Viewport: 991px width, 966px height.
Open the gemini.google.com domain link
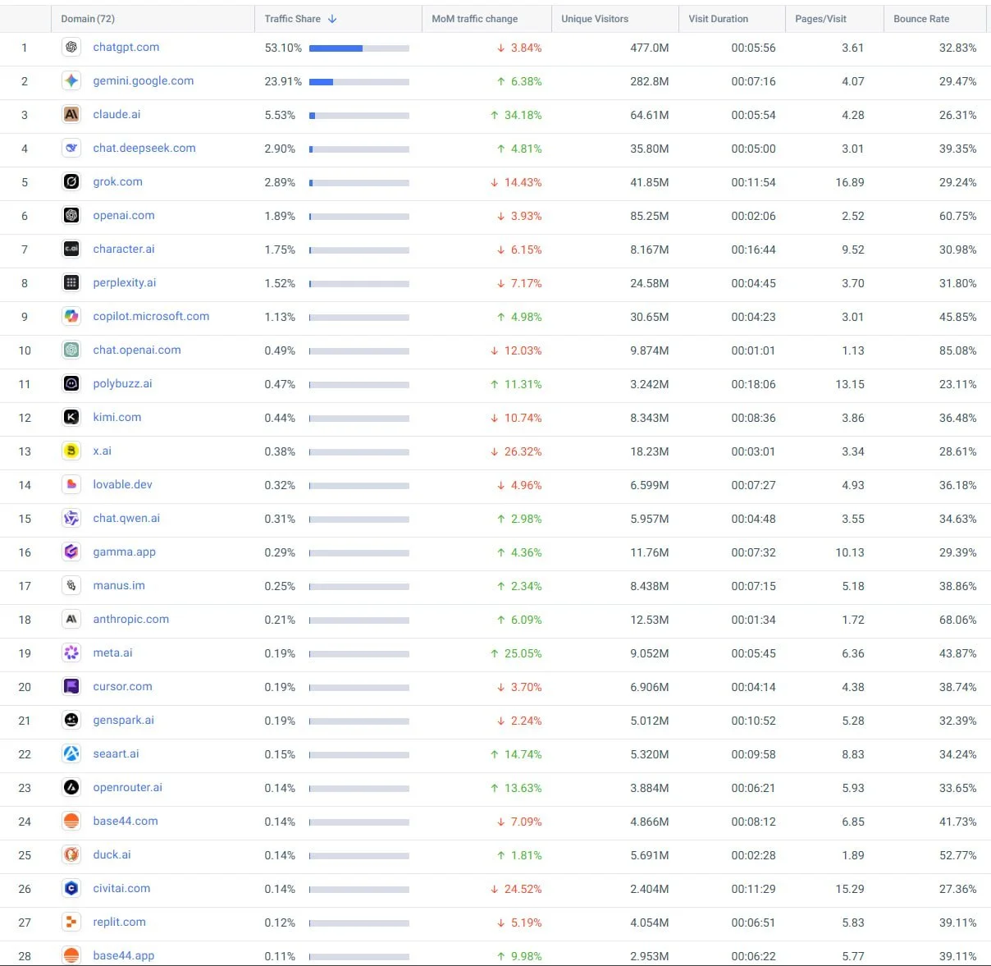point(144,81)
